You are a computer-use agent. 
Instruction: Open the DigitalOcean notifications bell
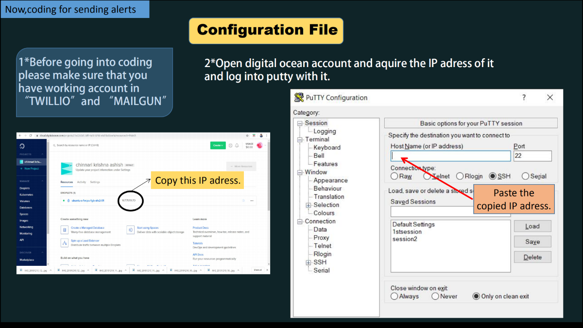click(x=237, y=145)
